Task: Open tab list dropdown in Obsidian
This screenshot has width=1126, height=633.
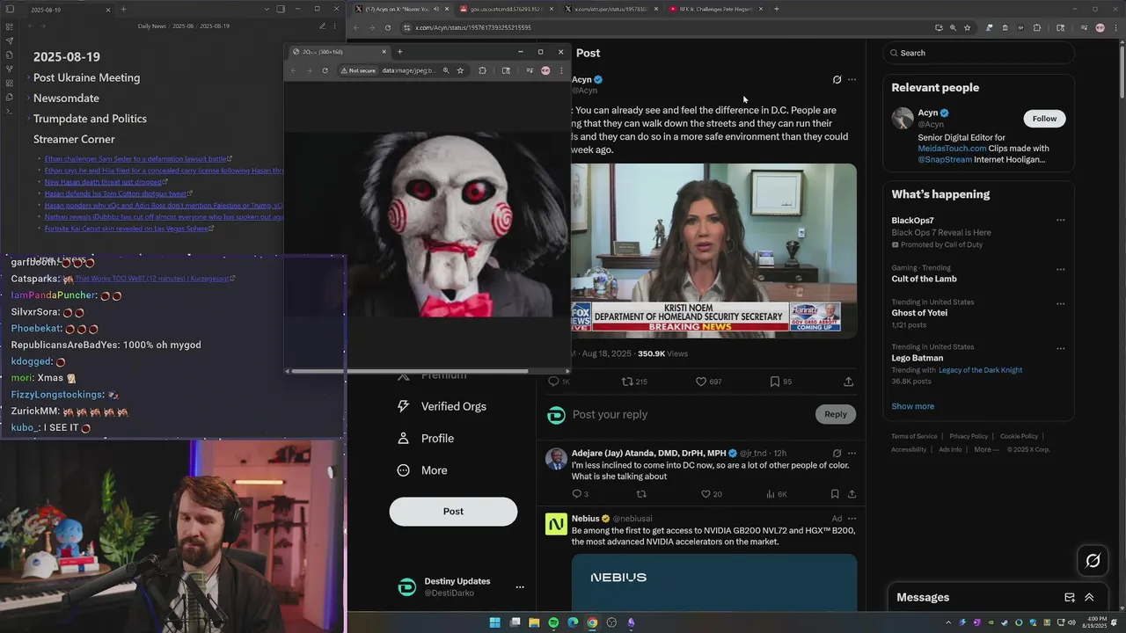Action: 267,9
